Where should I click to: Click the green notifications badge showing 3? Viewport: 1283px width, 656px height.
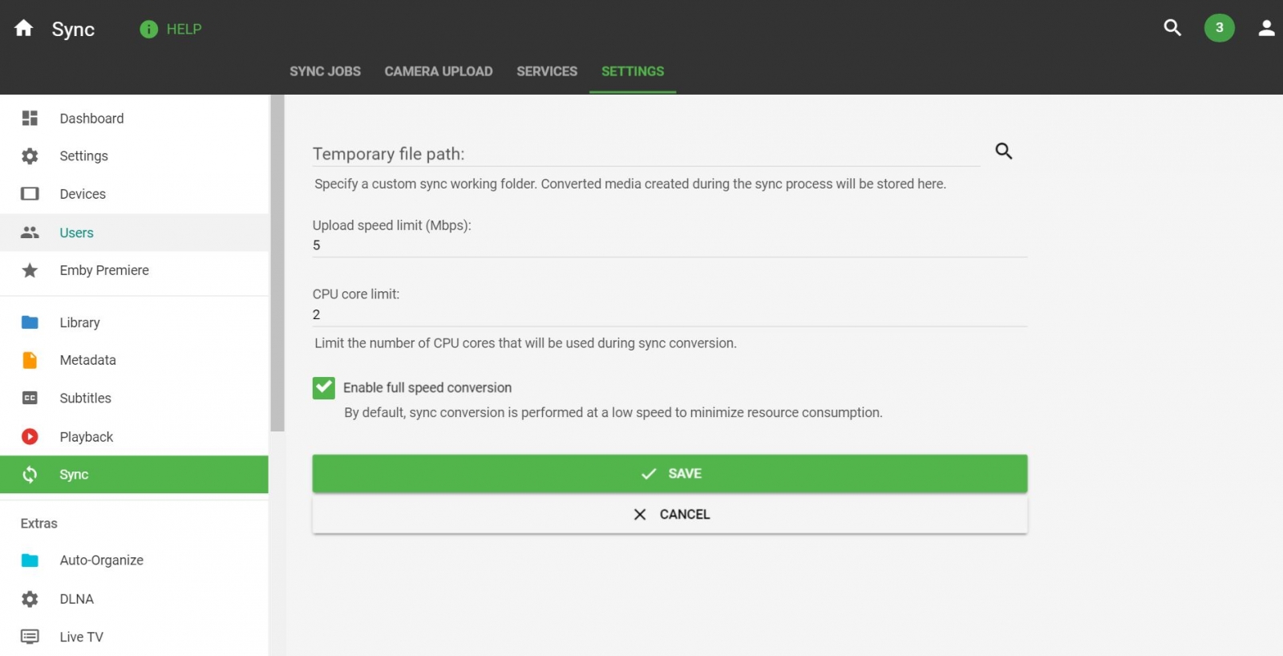point(1219,28)
